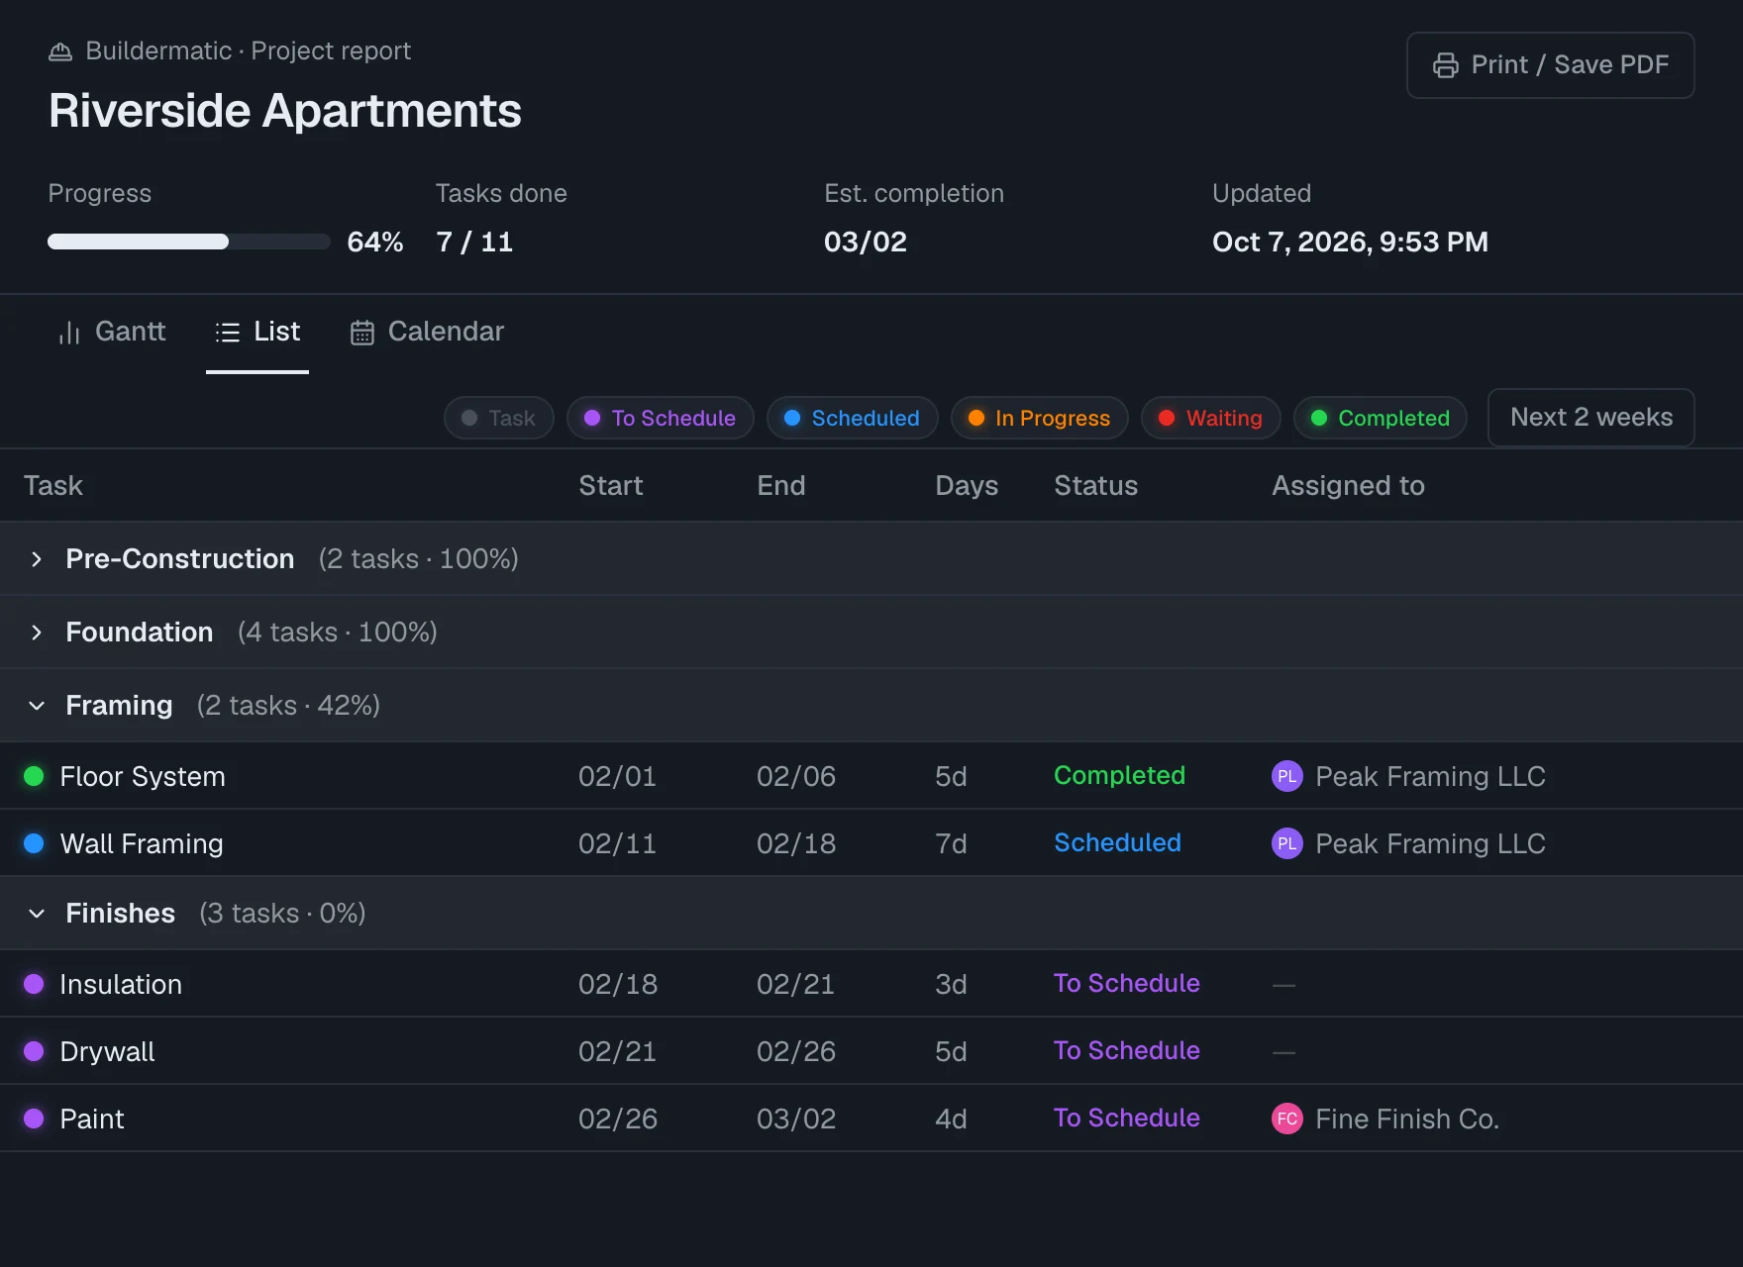Switch to the Gantt view tab

112,333
